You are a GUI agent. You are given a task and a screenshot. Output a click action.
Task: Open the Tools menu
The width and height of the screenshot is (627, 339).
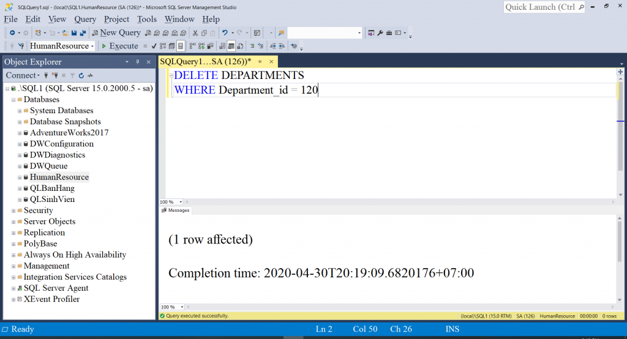[147, 19]
